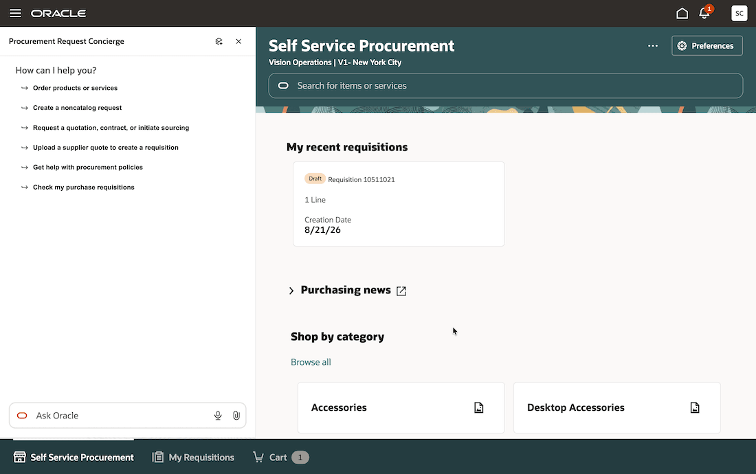Click the Oracle logo

point(58,14)
